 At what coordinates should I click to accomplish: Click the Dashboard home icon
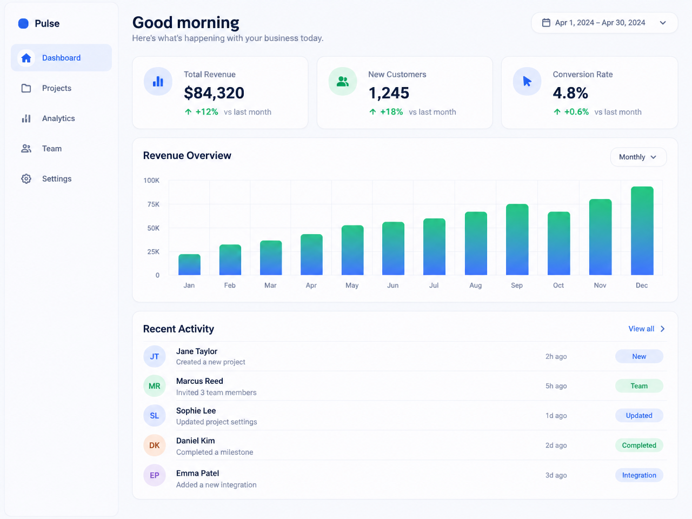click(26, 58)
